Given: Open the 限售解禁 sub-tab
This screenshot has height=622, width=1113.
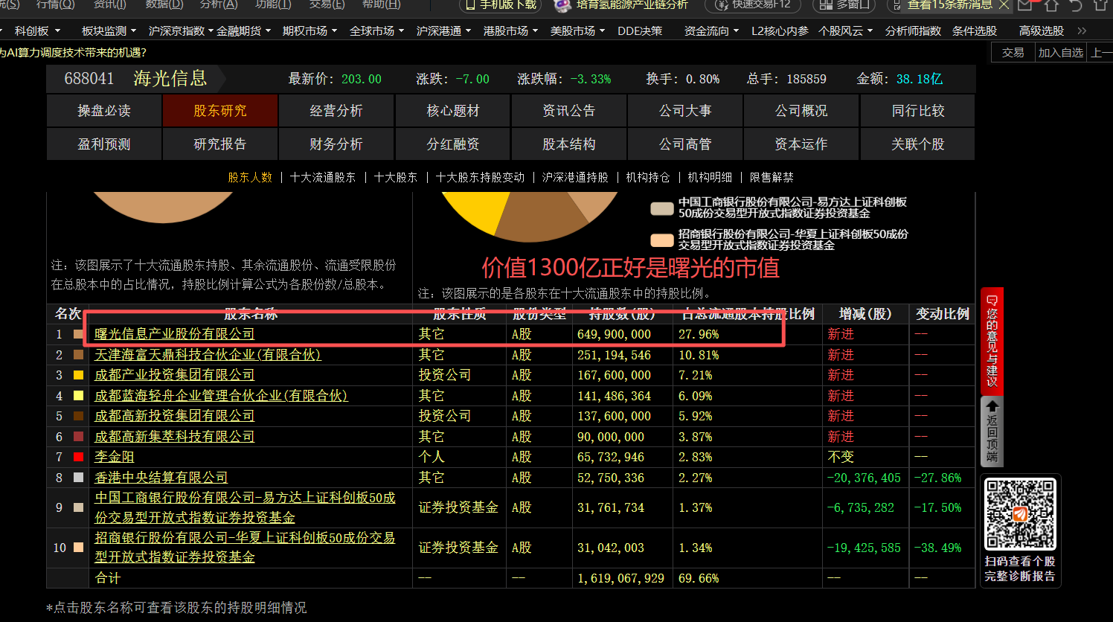Looking at the screenshot, I should click(772, 178).
